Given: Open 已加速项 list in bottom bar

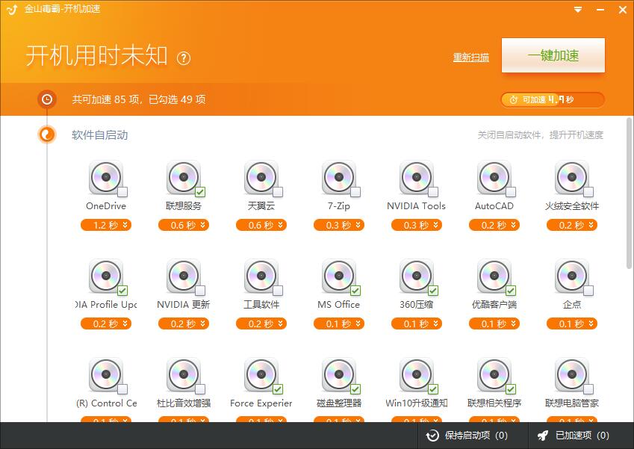Looking at the screenshot, I should (573, 436).
